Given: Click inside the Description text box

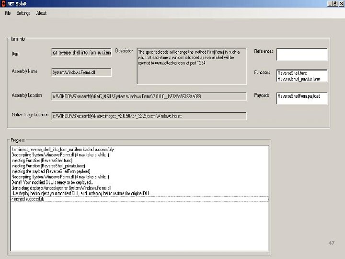Looking at the screenshot, I should pos(192,66).
